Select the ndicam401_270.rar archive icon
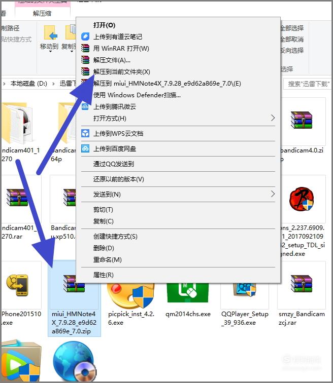This screenshot has width=333, height=383. tap(17, 198)
